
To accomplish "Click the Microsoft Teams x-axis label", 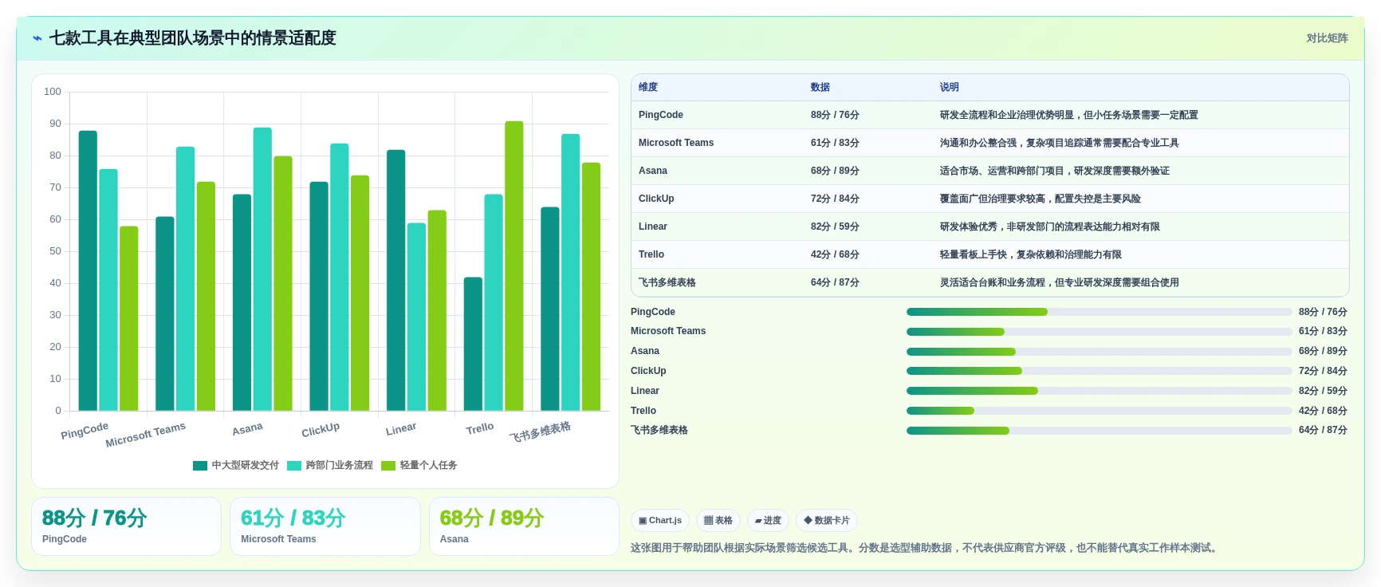I will coord(146,435).
